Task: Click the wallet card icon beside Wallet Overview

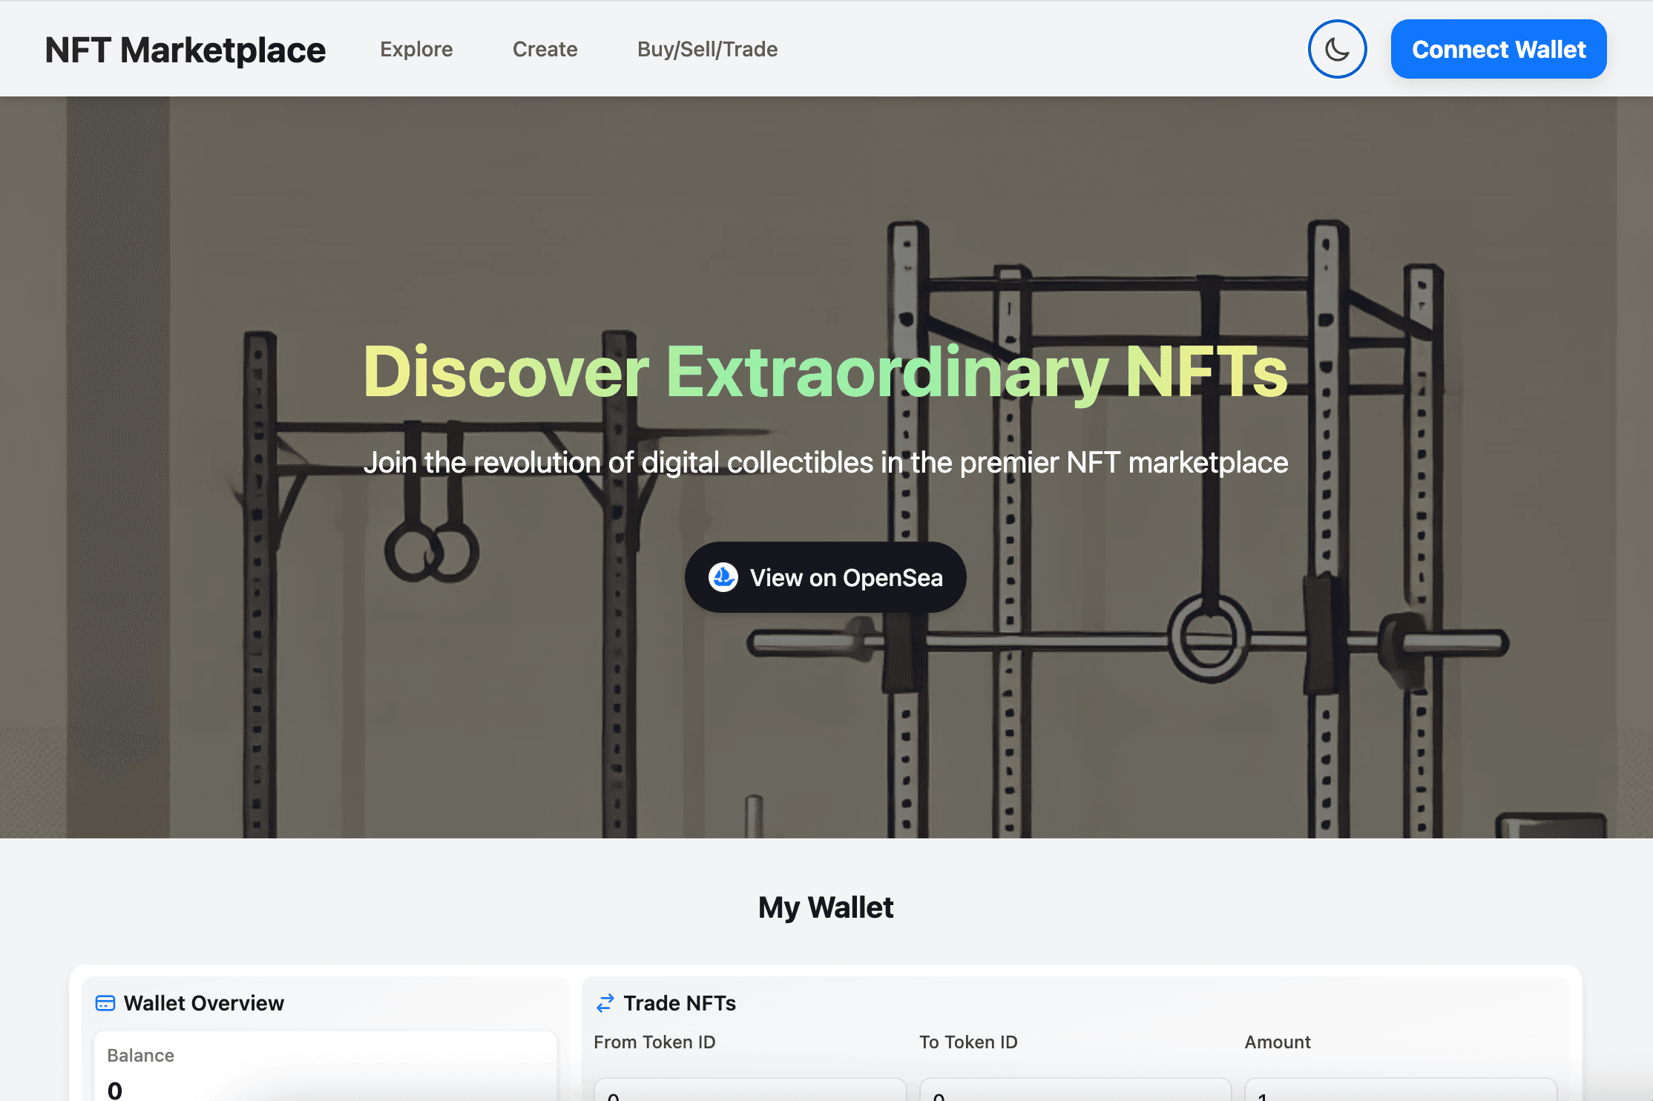Action: click(x=105, y=1003)
